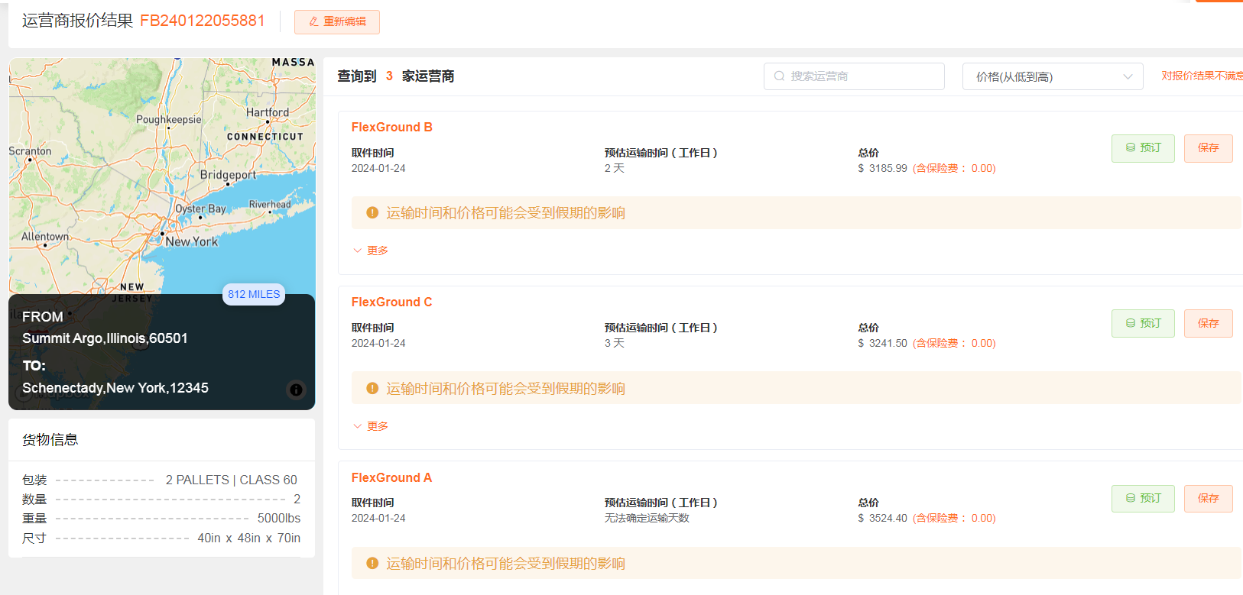Click 预订 for FlexGround B
This screenshot has height=595, width=1243.
[x=1142, y=148]
